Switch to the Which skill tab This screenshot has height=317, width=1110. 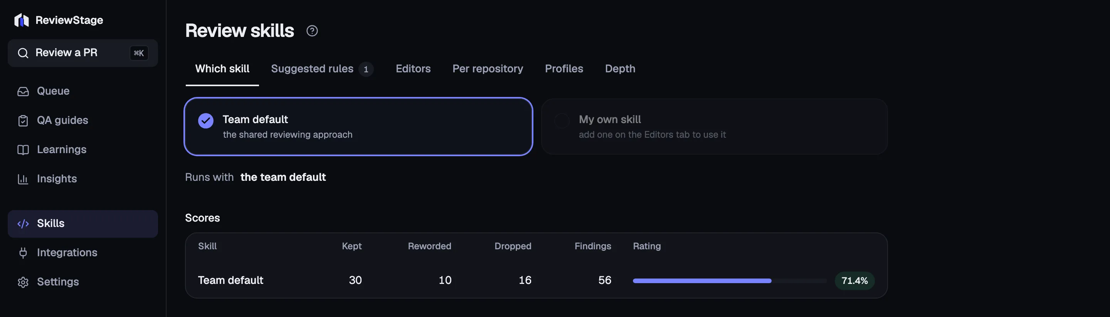point(222,69)
